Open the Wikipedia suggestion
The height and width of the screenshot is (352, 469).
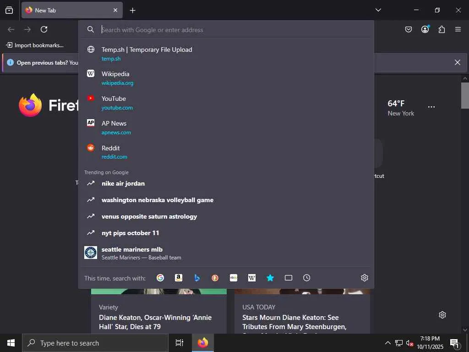tap(226, 78)
